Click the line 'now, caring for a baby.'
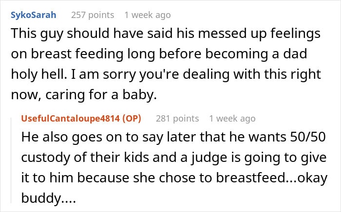This screenshot has height=212, width=341. 84,95
